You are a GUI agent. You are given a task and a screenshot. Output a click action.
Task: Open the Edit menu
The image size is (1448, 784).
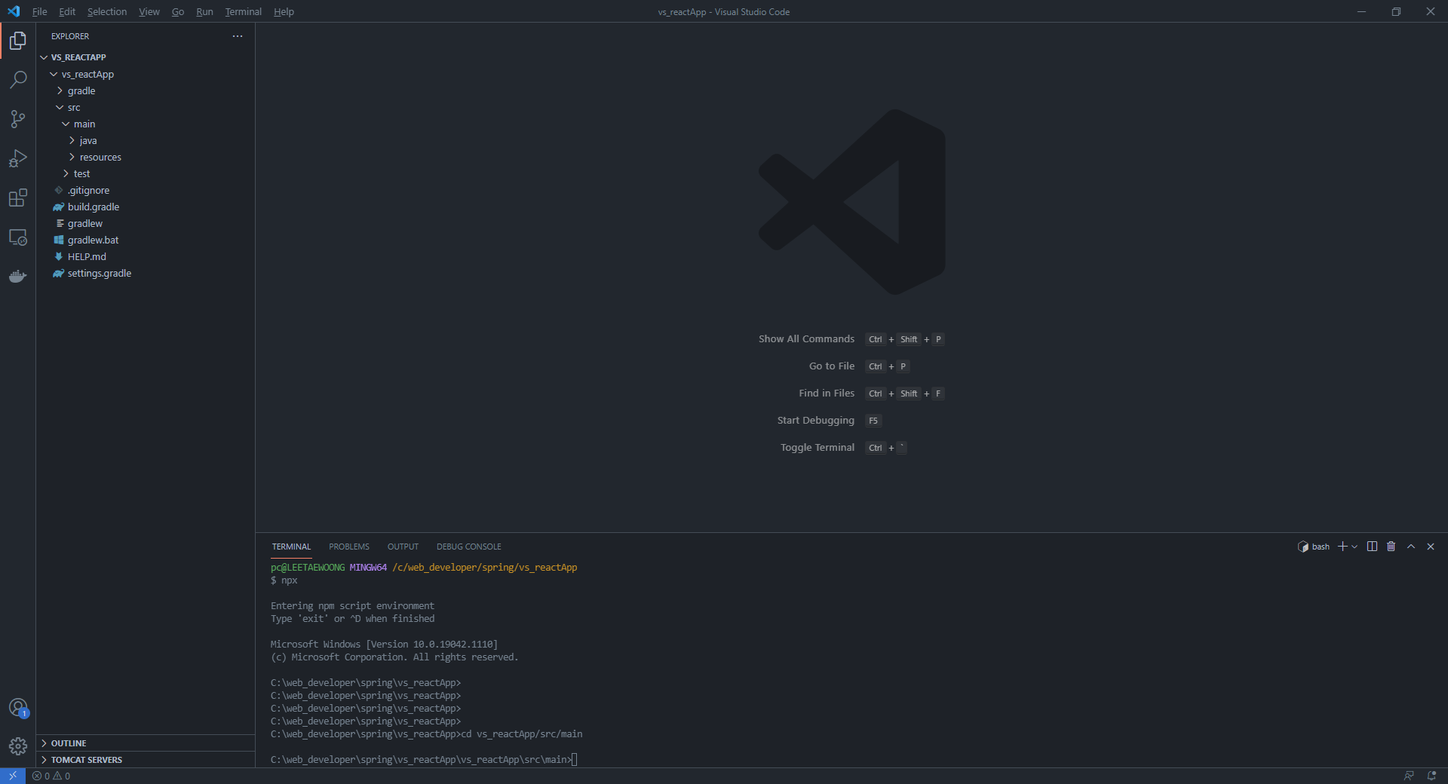click(67, 11)
